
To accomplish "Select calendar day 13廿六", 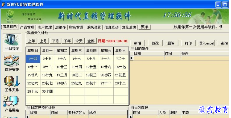I will 106,67.
